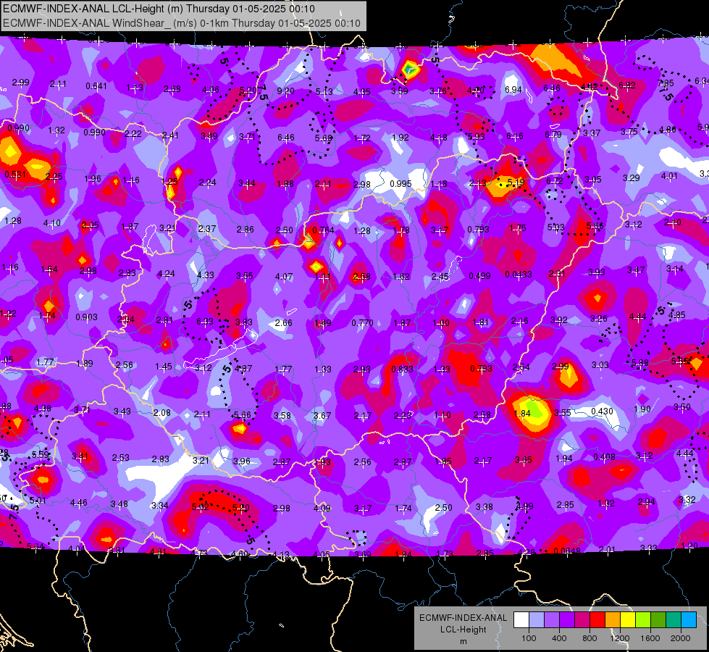The width and height of the screenshot is (709, 652).
Task: Click the wind shear value 1.96
Action: point(93,179)
